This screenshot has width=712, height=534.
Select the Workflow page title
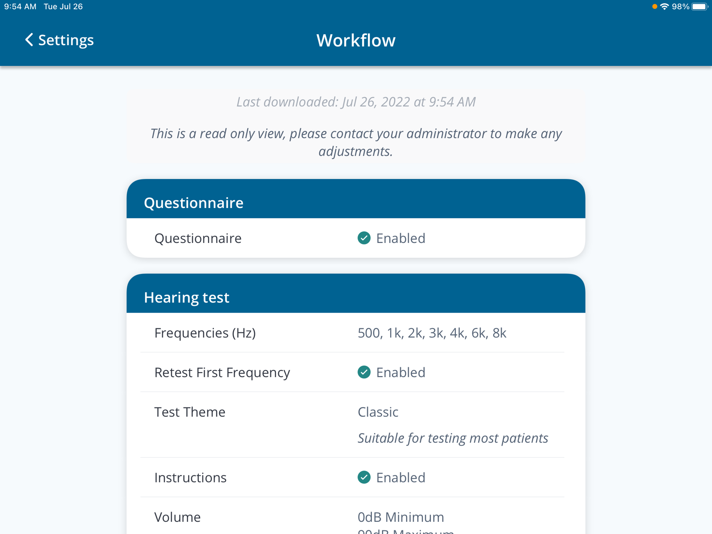(x=356, y=40)
